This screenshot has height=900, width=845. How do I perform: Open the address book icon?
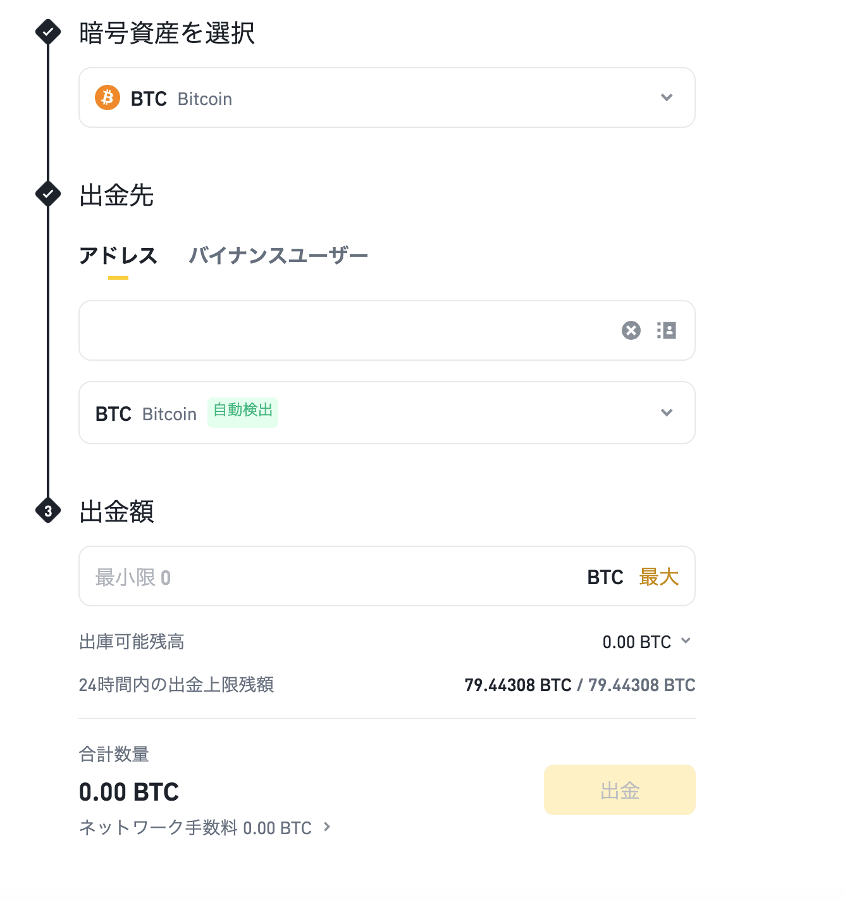point(667,330)
